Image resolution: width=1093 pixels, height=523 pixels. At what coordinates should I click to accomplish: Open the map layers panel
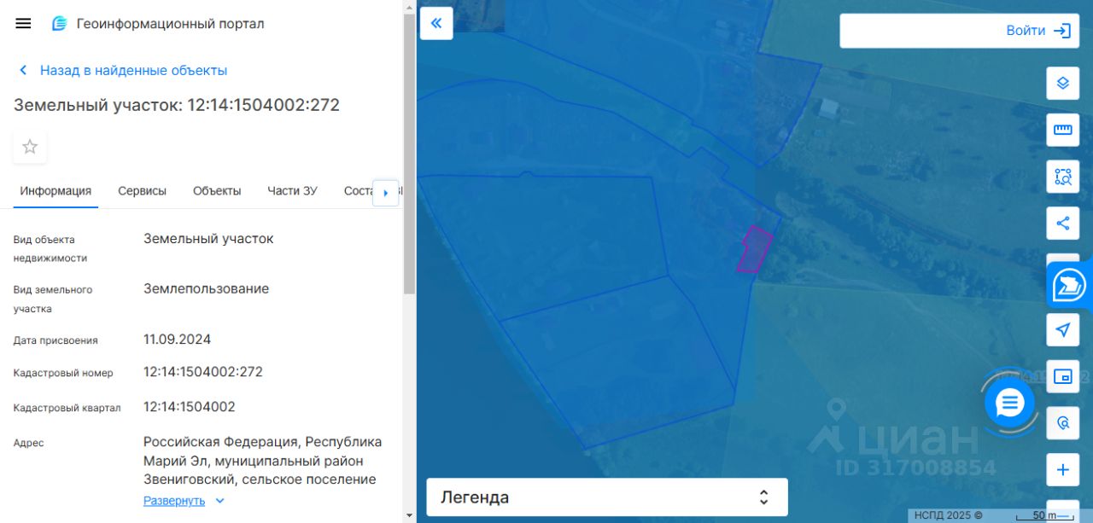[x=1063, y=84]
